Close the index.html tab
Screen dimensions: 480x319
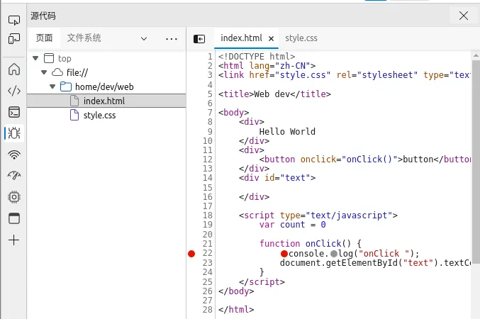click(x=271, y=38)
